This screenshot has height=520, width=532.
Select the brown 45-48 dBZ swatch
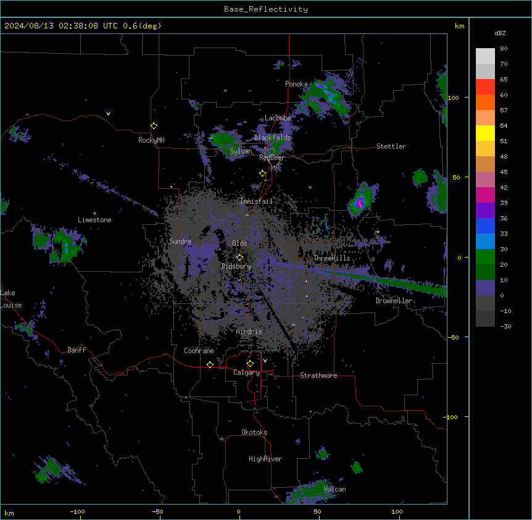click(485, 164)
